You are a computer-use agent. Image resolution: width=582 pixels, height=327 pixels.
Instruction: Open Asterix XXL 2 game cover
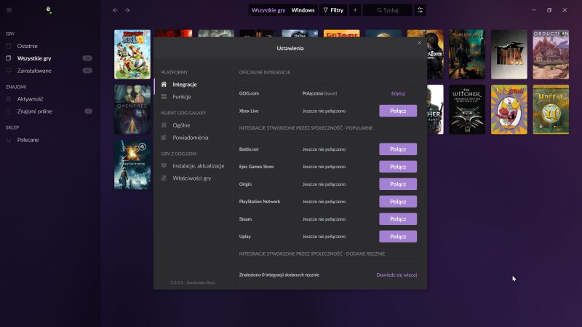pyautogui.click(x=132, y=54)
